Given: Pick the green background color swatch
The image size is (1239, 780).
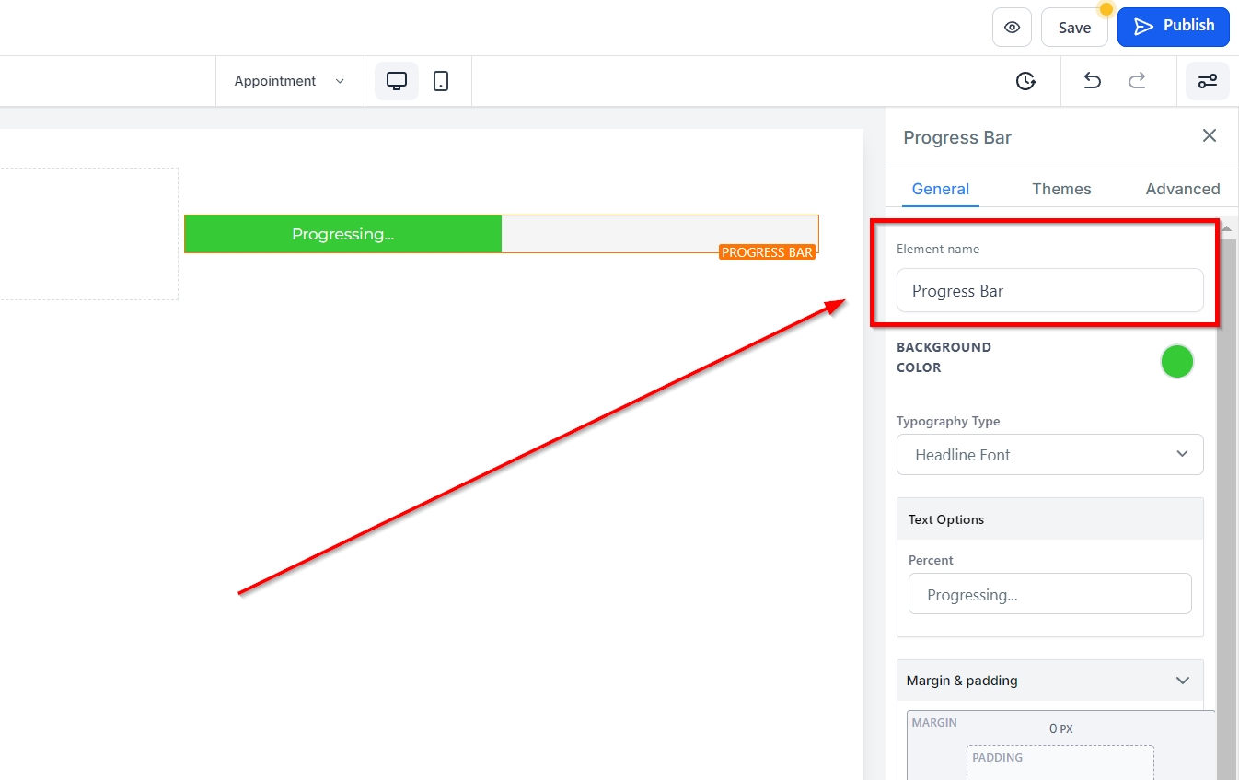Looking at the screenshot, I should tap(1176, 362).
